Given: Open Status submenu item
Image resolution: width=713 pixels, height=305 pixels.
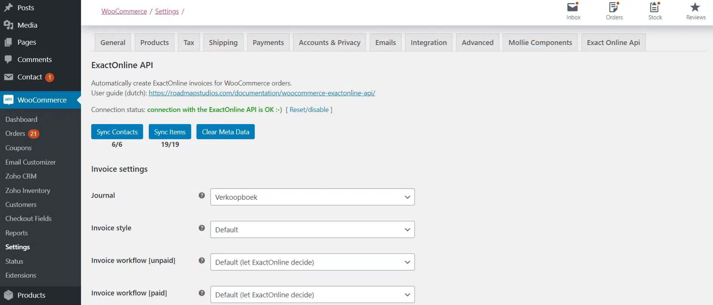Looking at the screenshot, I should tap(14, 261).
